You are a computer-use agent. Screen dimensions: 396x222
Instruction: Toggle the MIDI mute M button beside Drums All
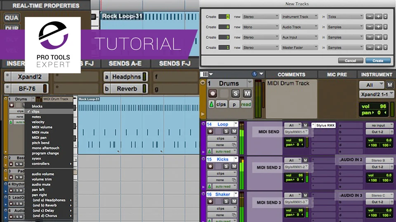390,85
